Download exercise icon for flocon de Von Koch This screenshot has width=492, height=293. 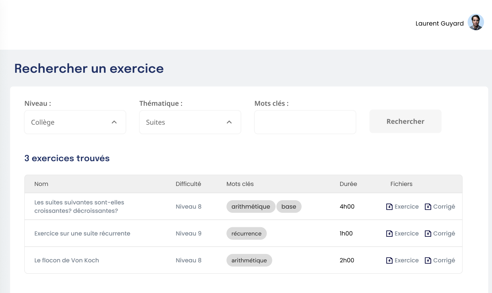pos(389,260)
